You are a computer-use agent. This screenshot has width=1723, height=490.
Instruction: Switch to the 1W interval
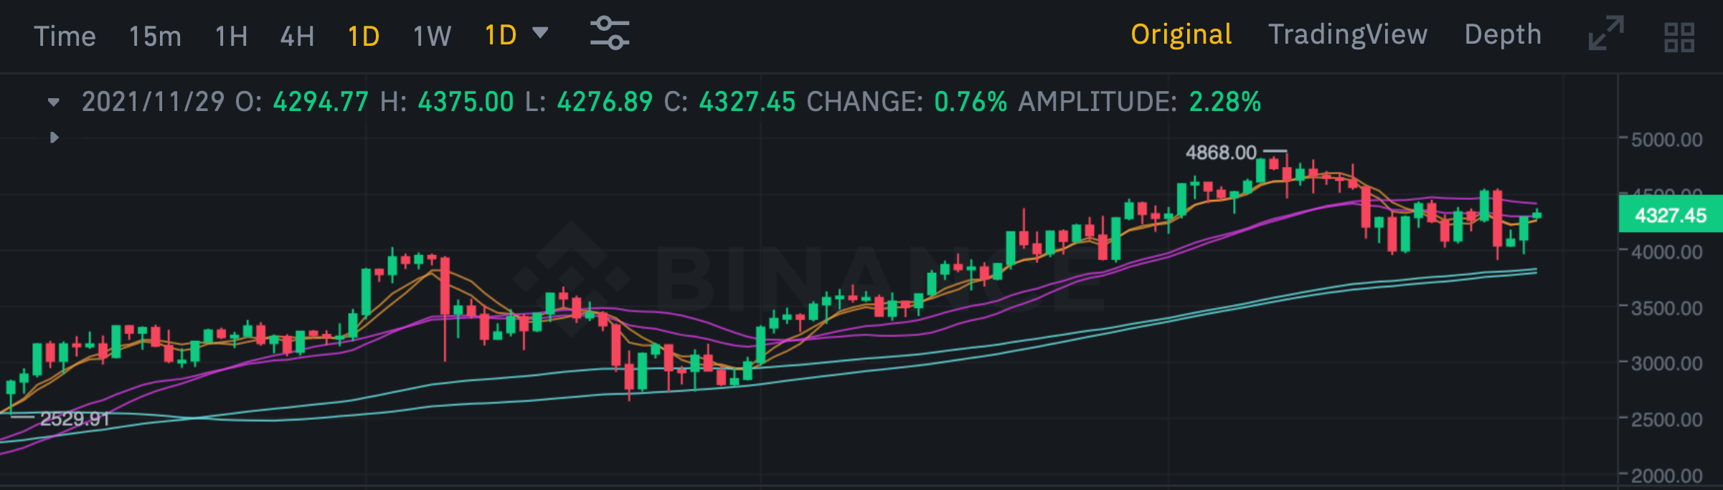pyautogui.click(x=432, y=36)
